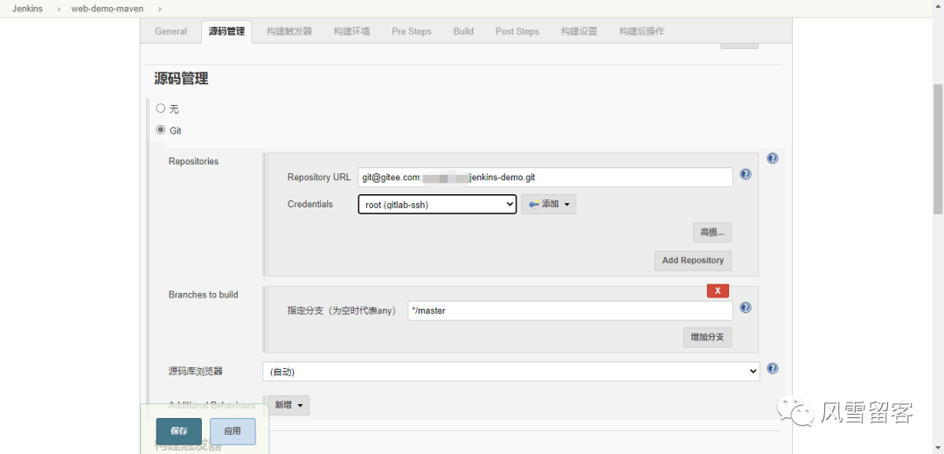This screenshot has height=454, width=944.
Task: Expand arrow after Jenkins breadcrumb
Action: point(59,10)
